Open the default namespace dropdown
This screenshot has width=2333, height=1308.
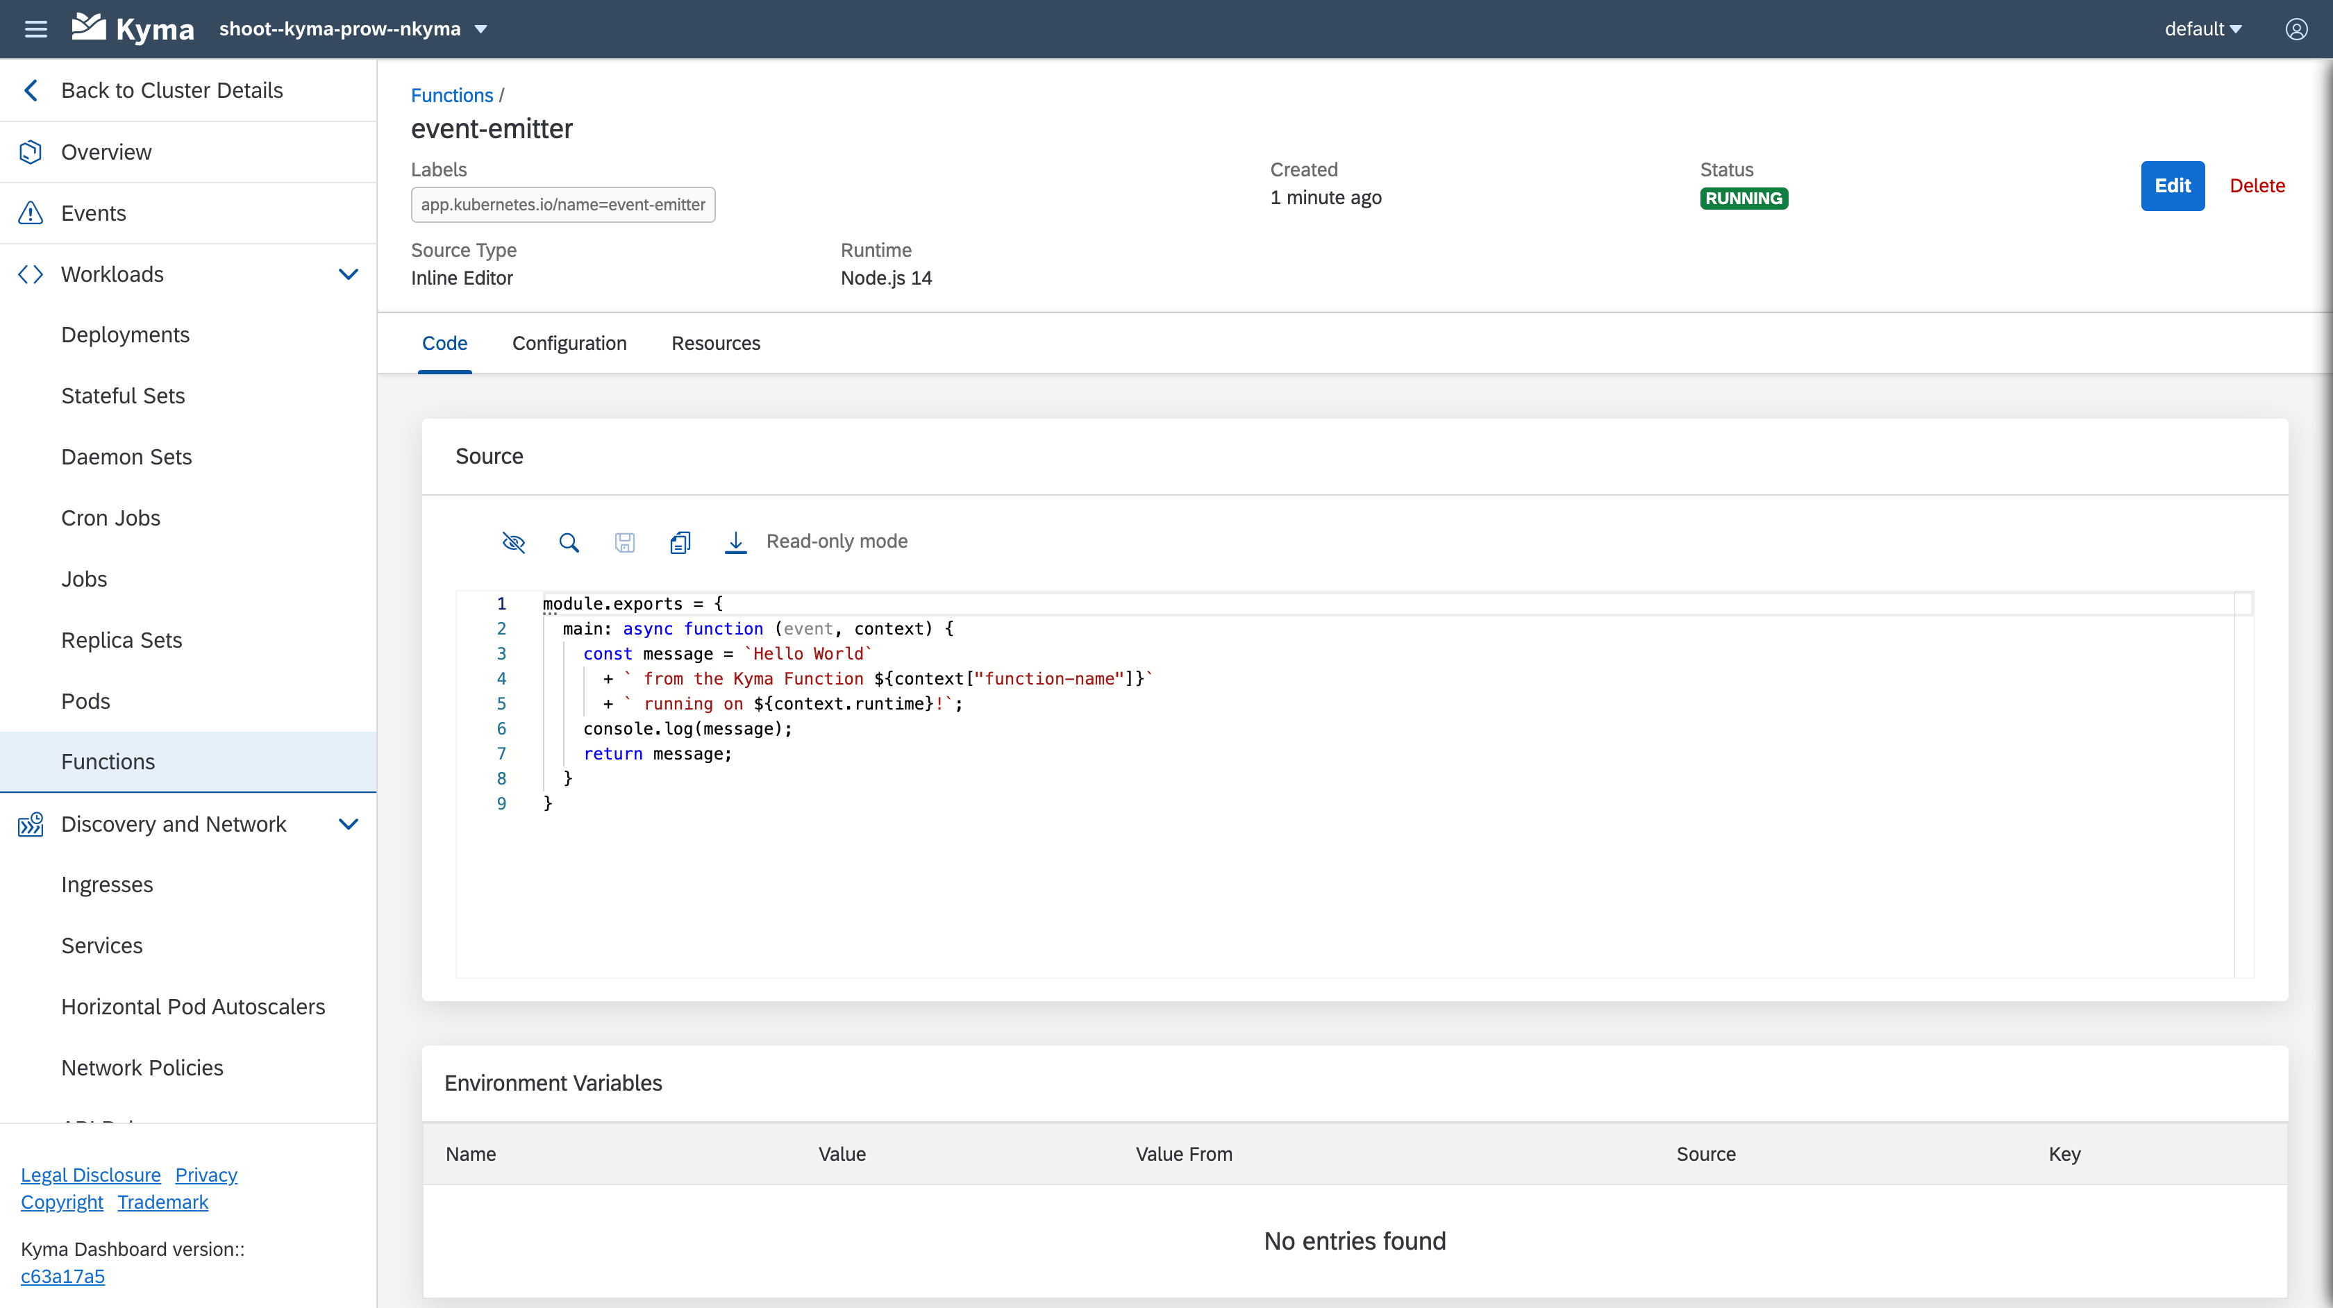[x=2202, y=28]
